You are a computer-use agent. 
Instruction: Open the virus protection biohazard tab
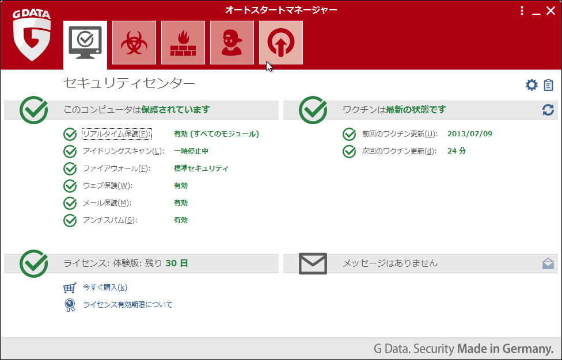(x=134, y=43)
